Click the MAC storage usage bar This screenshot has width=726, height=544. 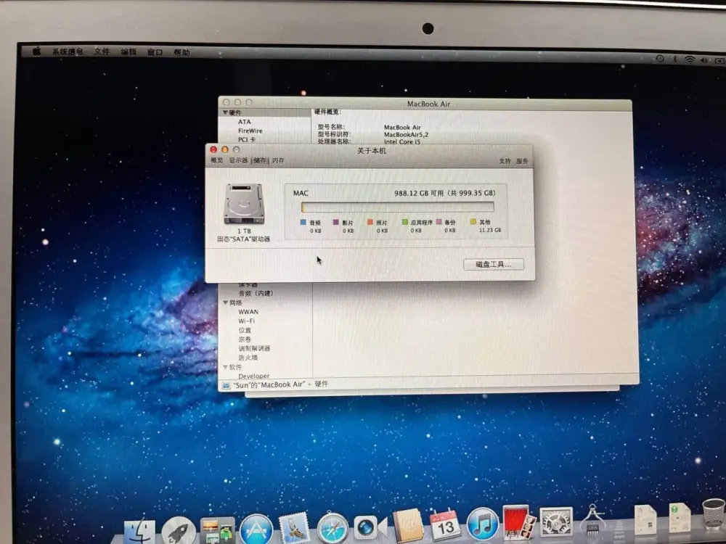397,207
